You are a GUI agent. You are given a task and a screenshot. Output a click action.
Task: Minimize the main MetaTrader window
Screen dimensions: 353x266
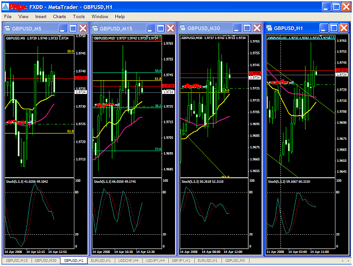pos(326,7)
